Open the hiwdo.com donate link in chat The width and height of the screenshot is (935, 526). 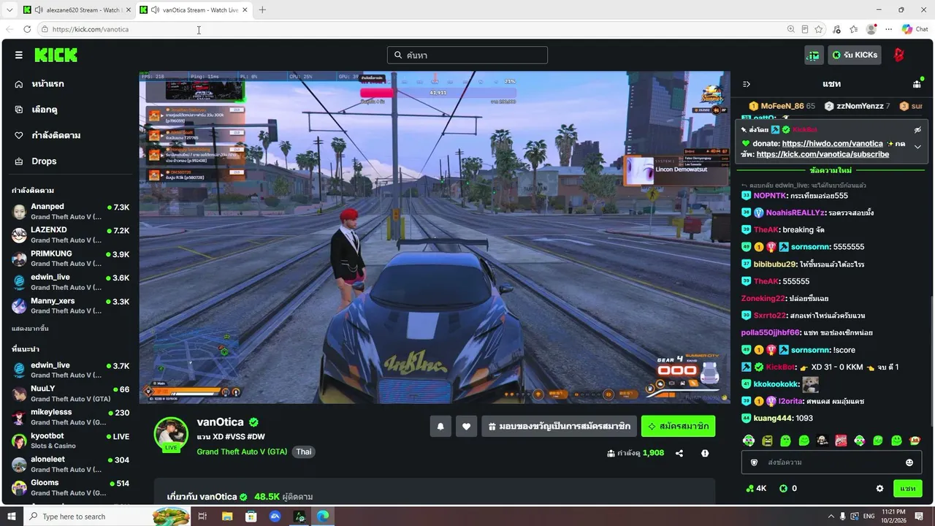(832, 144)
